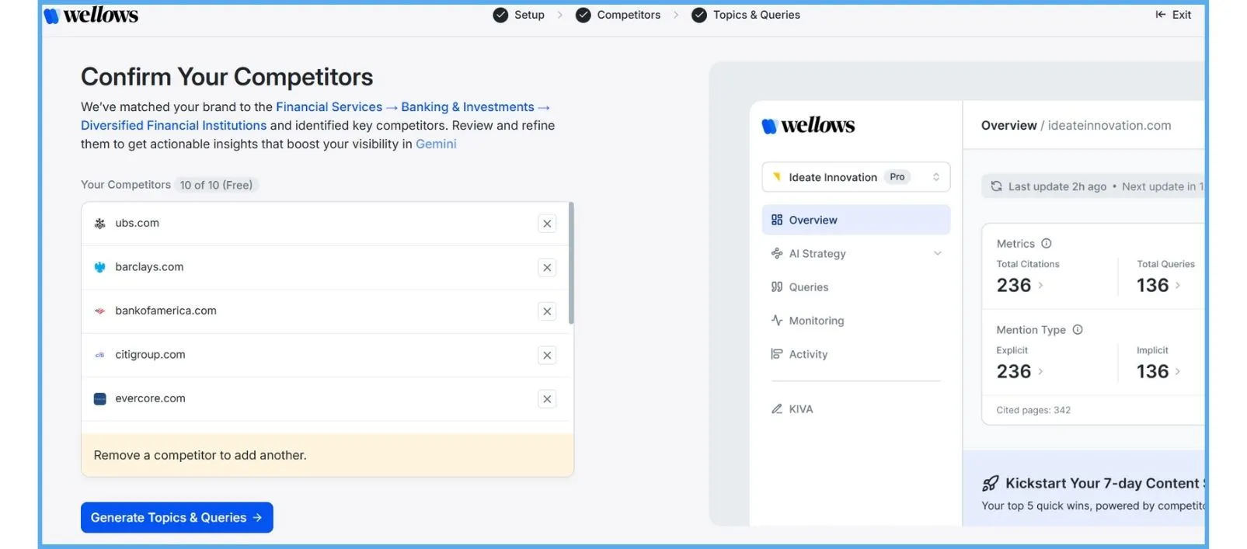Viewport: 1247px width, 549px height.
Task: Remove evercore.com competitor
Action: (x=547, y=399)
